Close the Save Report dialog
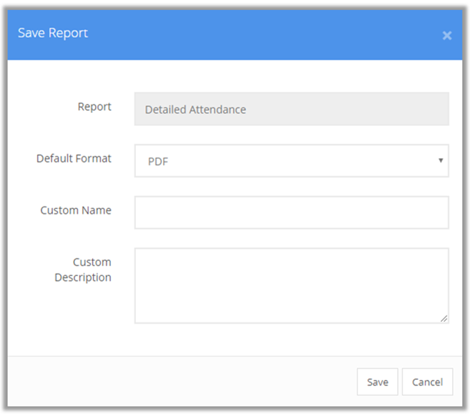470x414 pixels. [x=446, y=35]
